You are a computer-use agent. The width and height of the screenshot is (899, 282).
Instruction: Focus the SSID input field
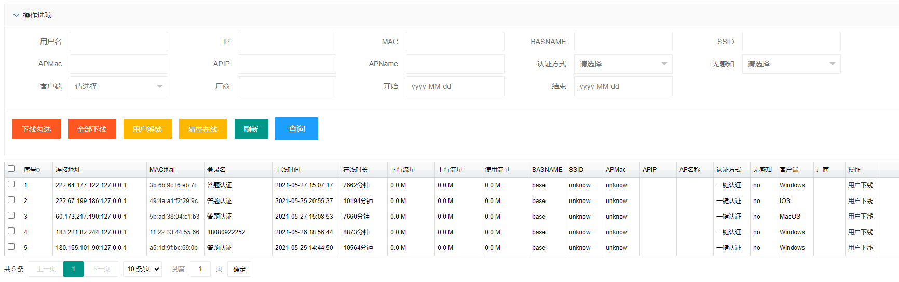pos(791,42)
